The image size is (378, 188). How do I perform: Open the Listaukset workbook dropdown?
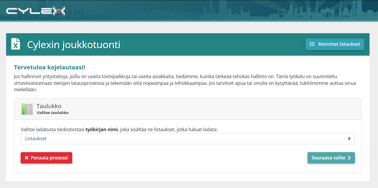click(x=188, y=139)
